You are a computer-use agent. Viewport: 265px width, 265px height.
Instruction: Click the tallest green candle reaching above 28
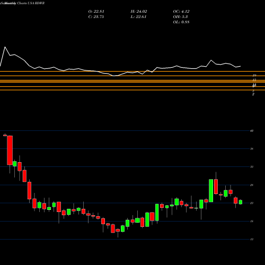[211, 191]
